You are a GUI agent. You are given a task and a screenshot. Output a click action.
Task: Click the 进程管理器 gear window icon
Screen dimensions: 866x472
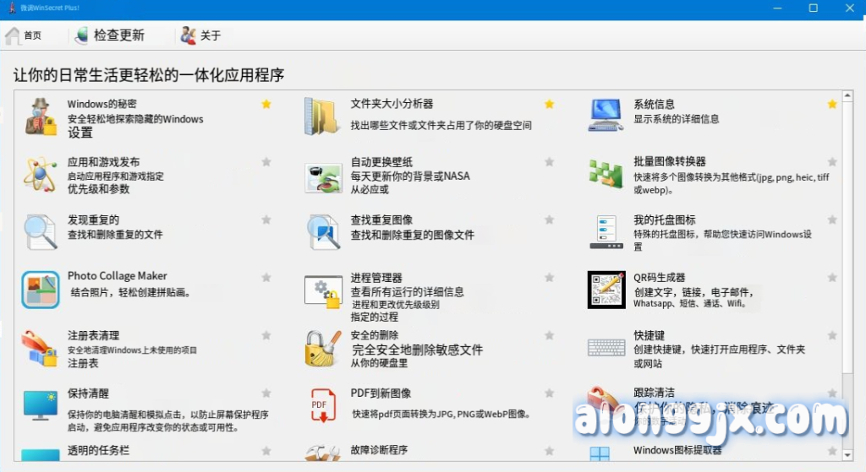click(x=322, y=290)
